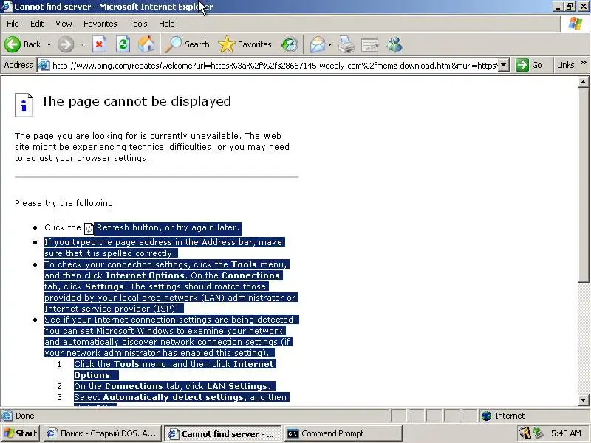This screenshot has height=443, width=591.
Task: Click the 'Done' status text
Action: pyautogui.click(x=25, y=416)
